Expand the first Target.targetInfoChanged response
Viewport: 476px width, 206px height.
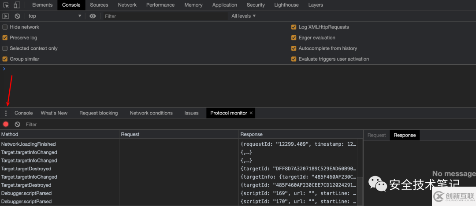coord(246,152)
